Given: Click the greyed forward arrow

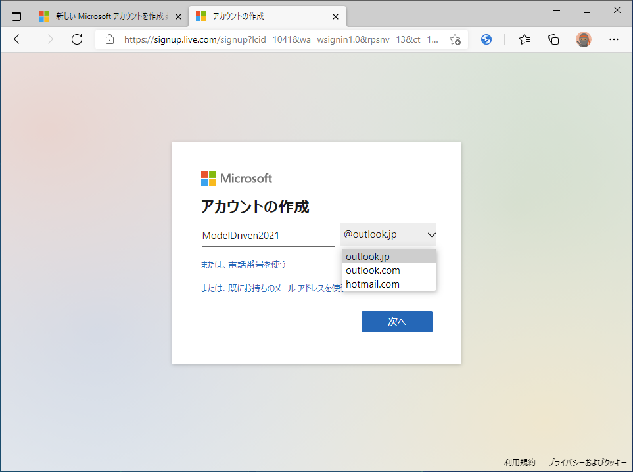Looking at the screenshot, I should pyautogui.click(x=48, y=39).
